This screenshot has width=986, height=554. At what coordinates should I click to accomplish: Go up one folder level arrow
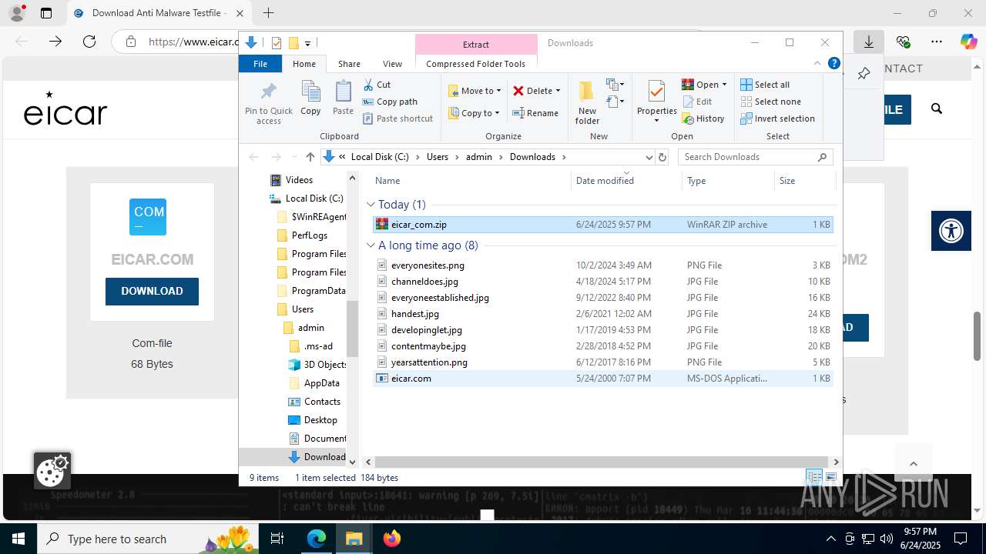[310, 157]
